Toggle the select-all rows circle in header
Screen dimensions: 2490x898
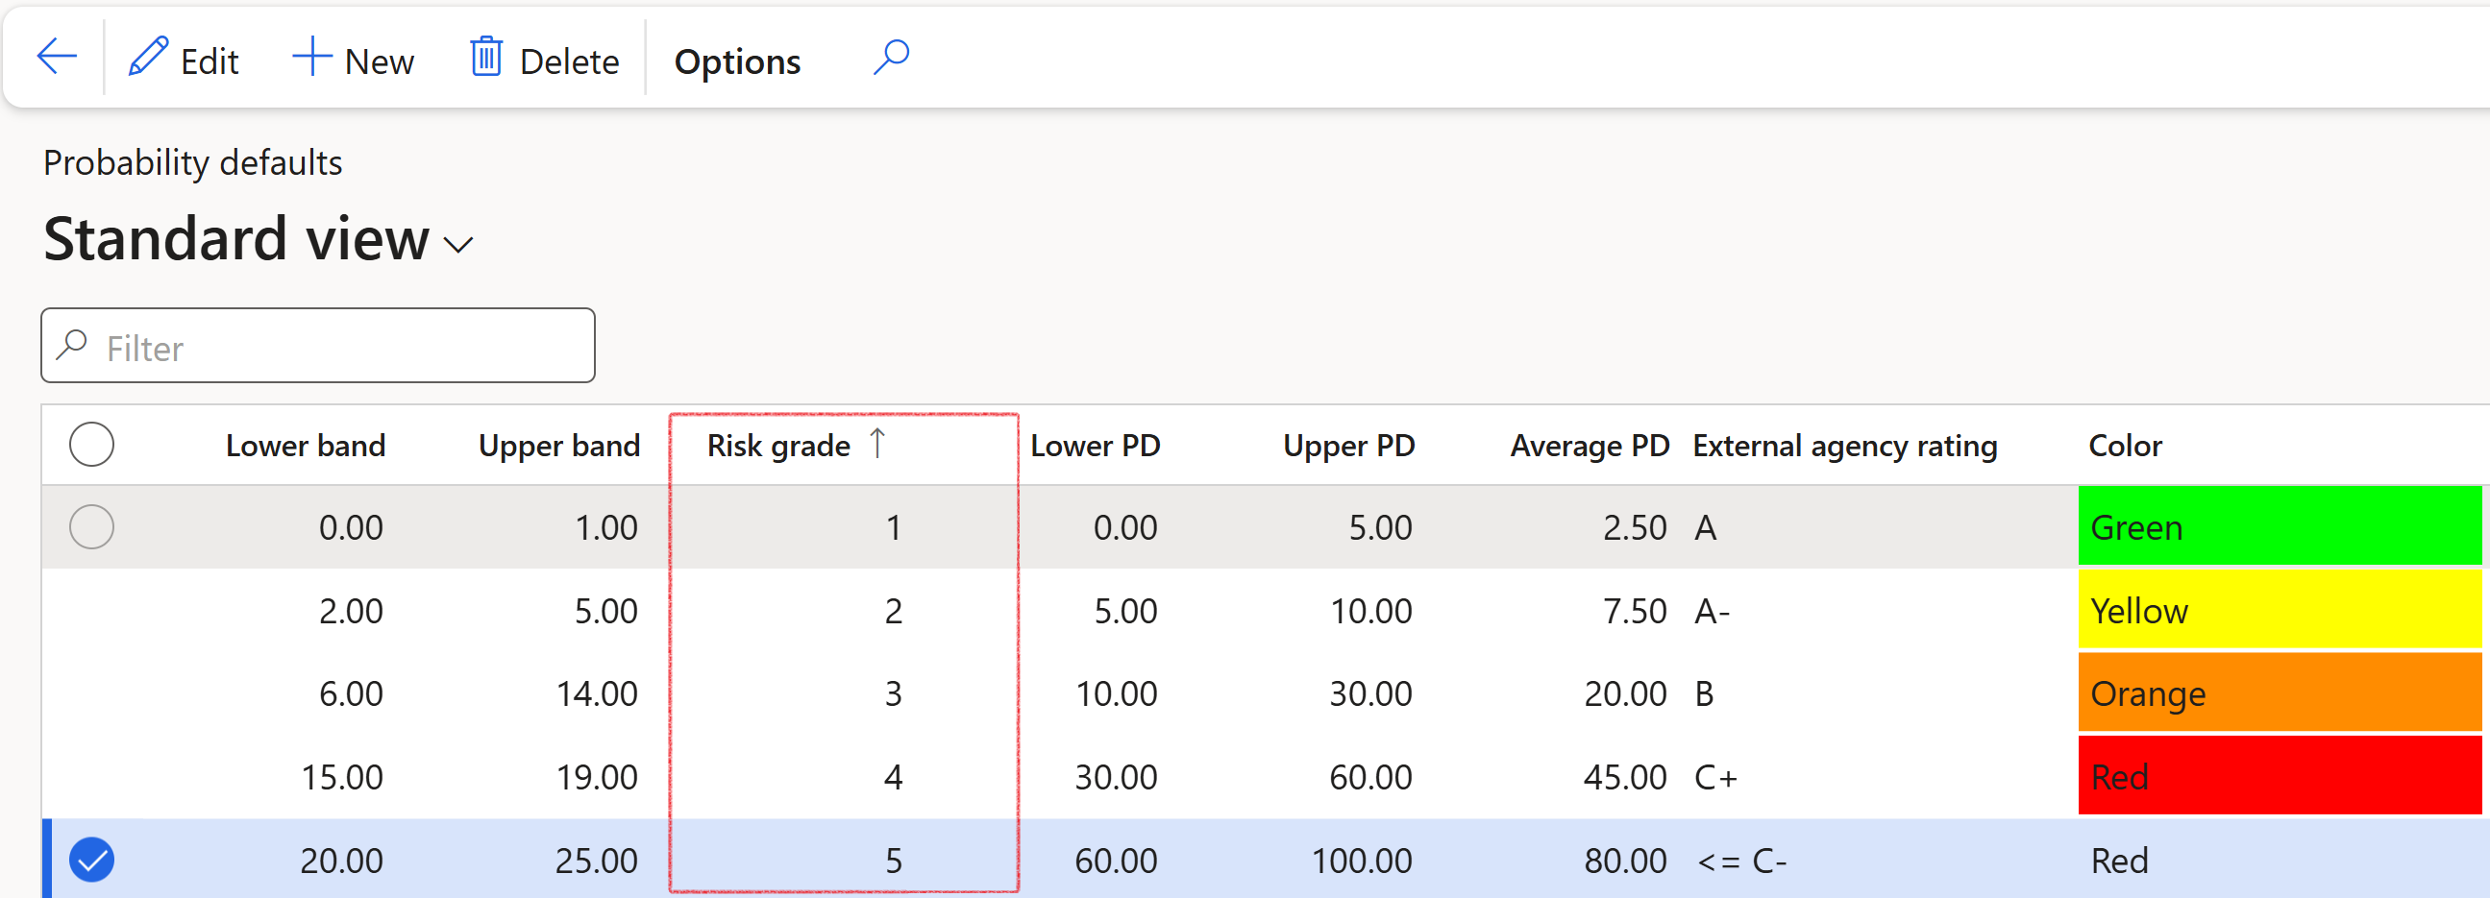coord(92,445)
